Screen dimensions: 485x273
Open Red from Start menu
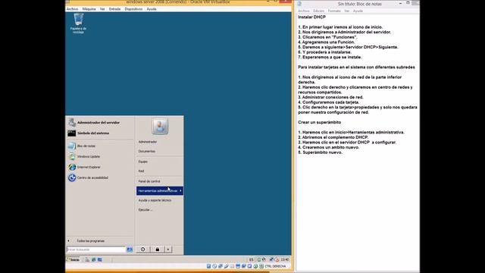point(141,171)
